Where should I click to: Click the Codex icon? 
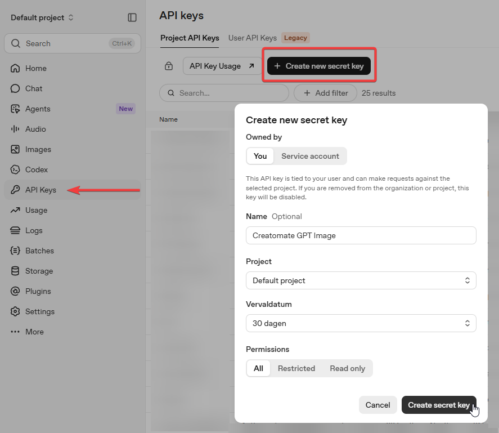click(x=15, y=169)
